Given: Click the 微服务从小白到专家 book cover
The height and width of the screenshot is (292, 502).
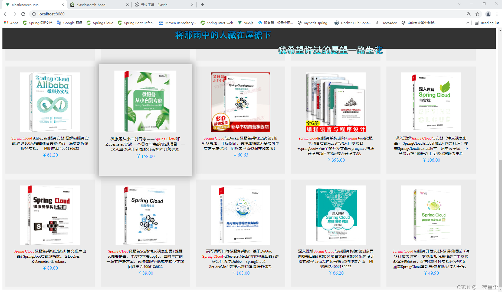Looking at the screenshot, I should pos(145,101).
